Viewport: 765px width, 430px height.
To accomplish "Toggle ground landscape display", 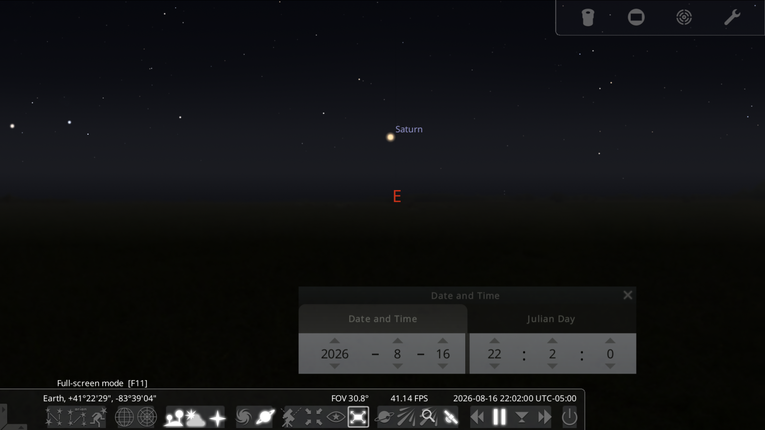I will coord(174,417).
